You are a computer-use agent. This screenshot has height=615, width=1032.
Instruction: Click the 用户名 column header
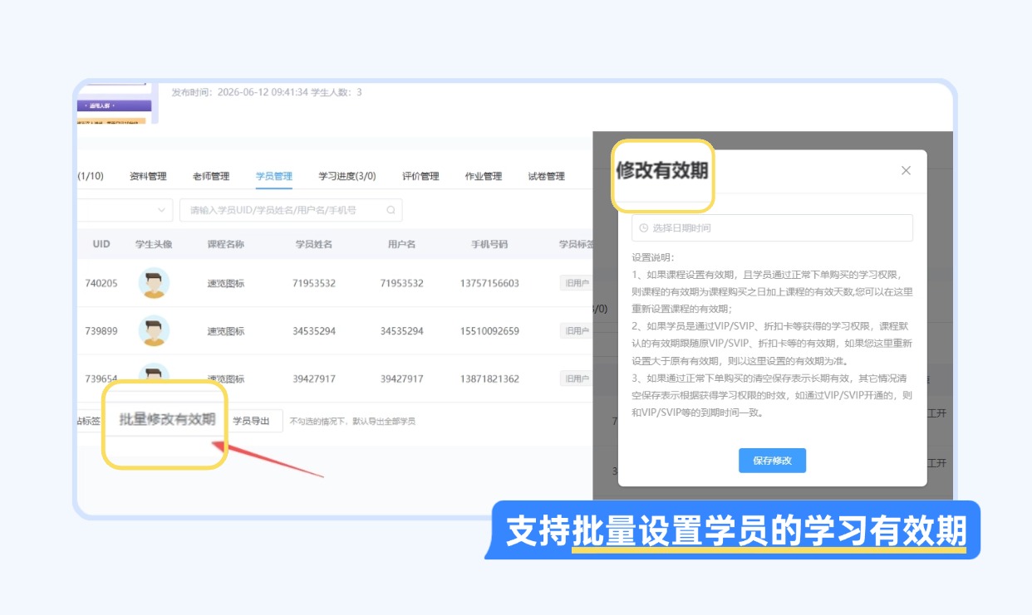click(402, 245)
